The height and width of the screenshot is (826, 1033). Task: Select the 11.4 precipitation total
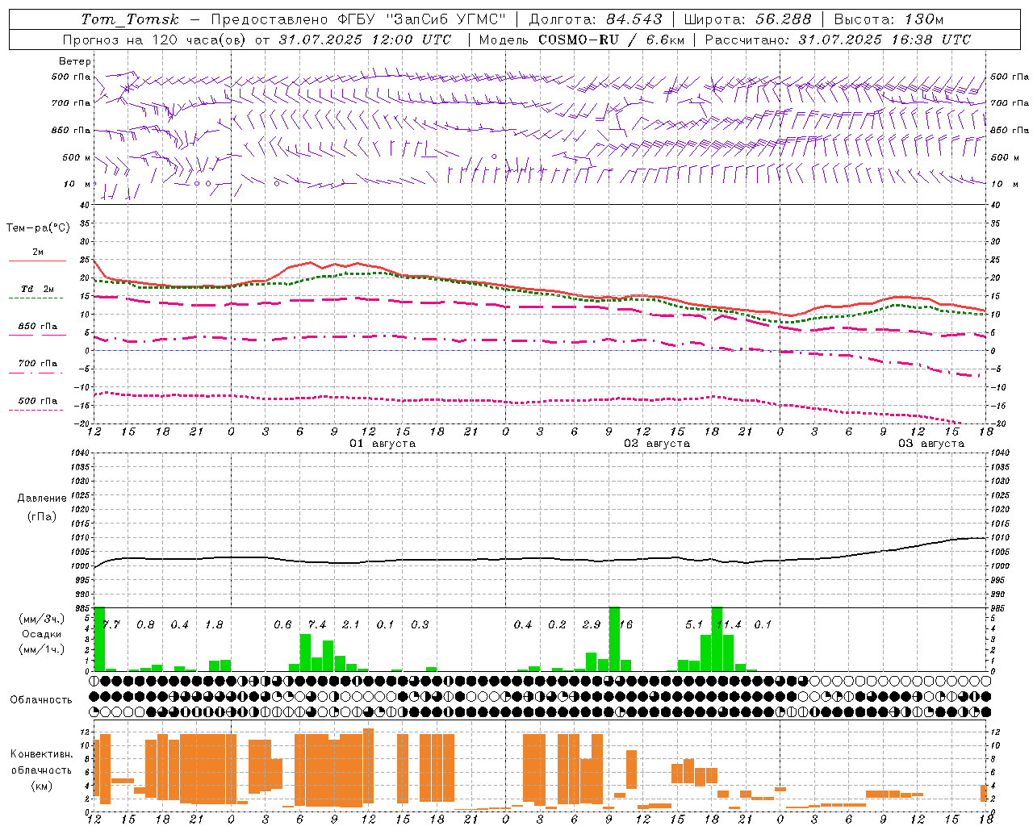coord(730,625)
